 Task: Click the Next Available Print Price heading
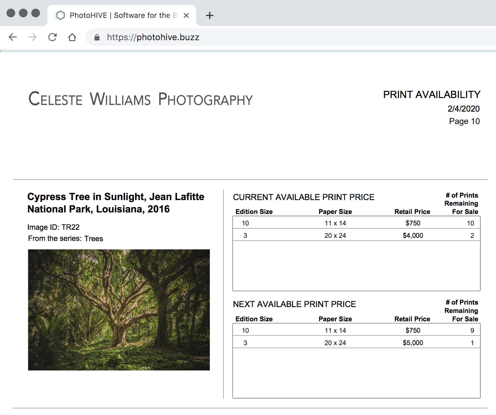(294, 304)
